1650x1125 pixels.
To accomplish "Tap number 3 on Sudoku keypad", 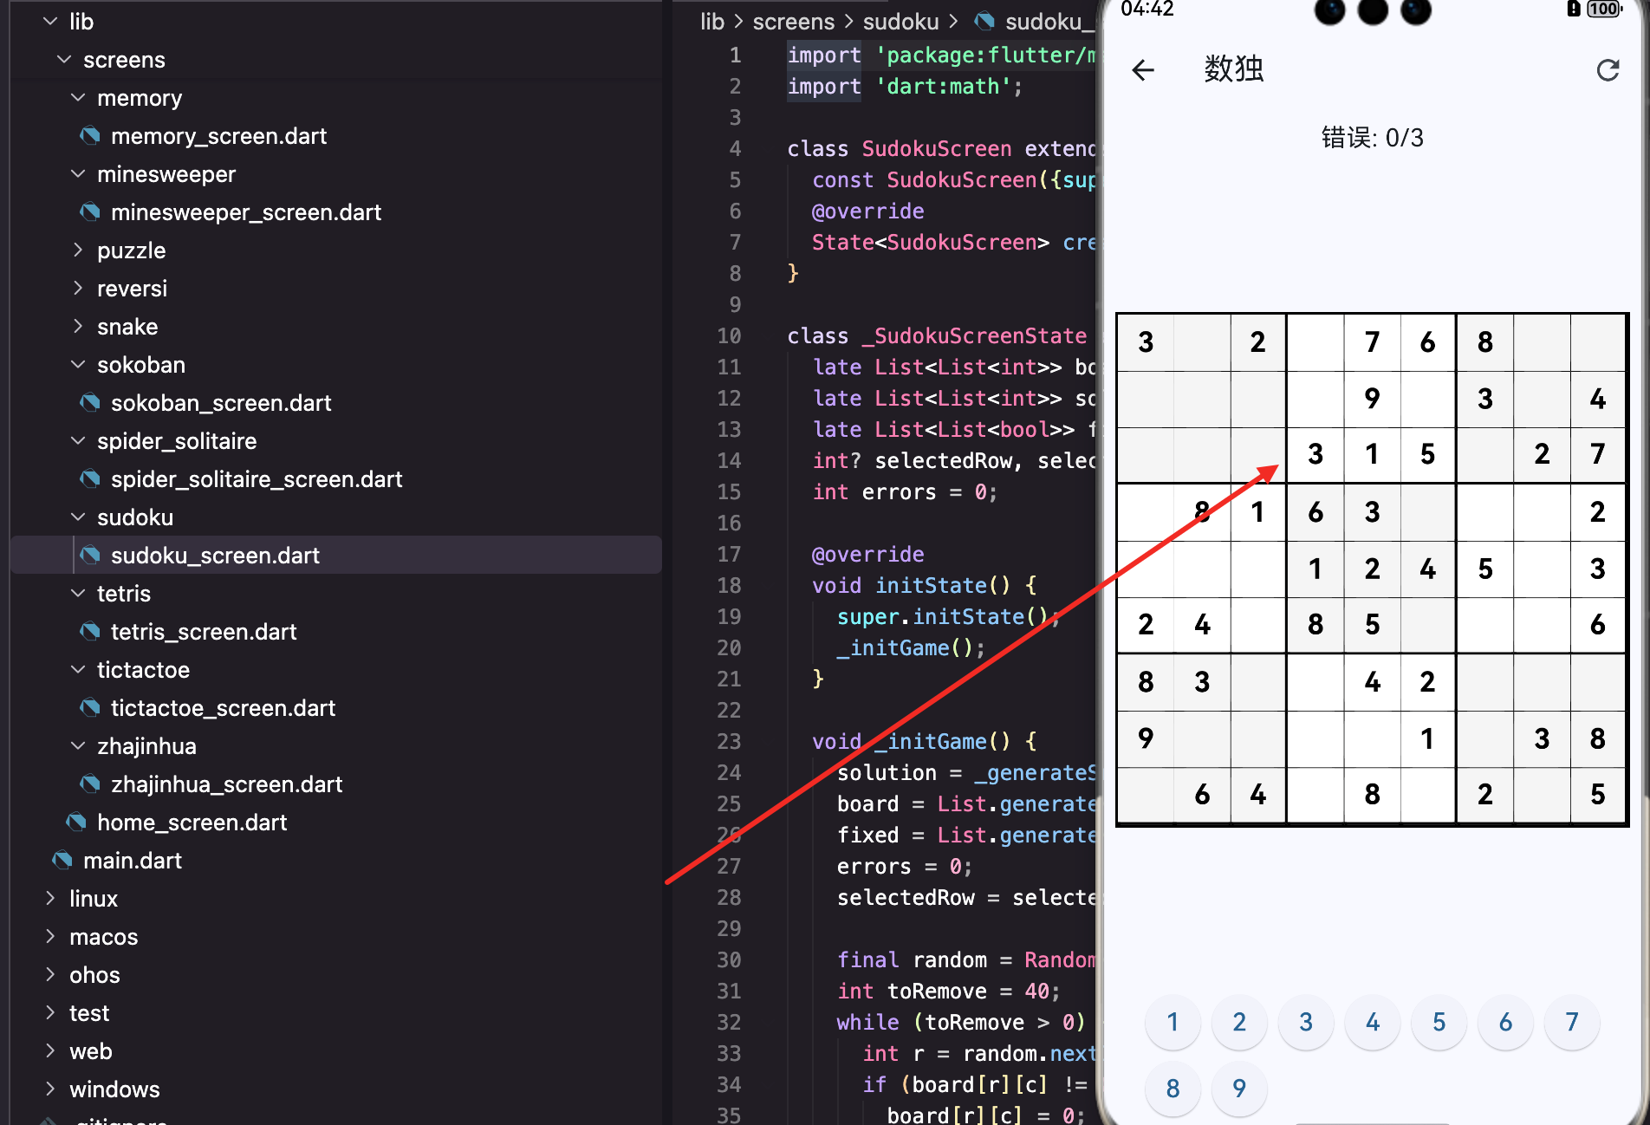I will 1306,1023.
